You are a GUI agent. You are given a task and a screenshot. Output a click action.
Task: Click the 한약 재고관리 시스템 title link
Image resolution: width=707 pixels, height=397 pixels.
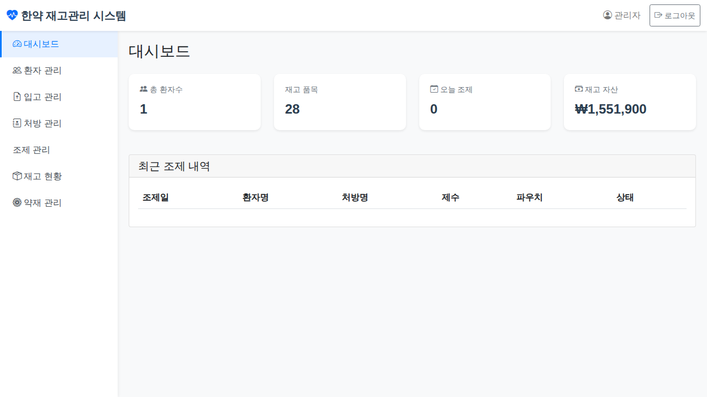point(73,15)
